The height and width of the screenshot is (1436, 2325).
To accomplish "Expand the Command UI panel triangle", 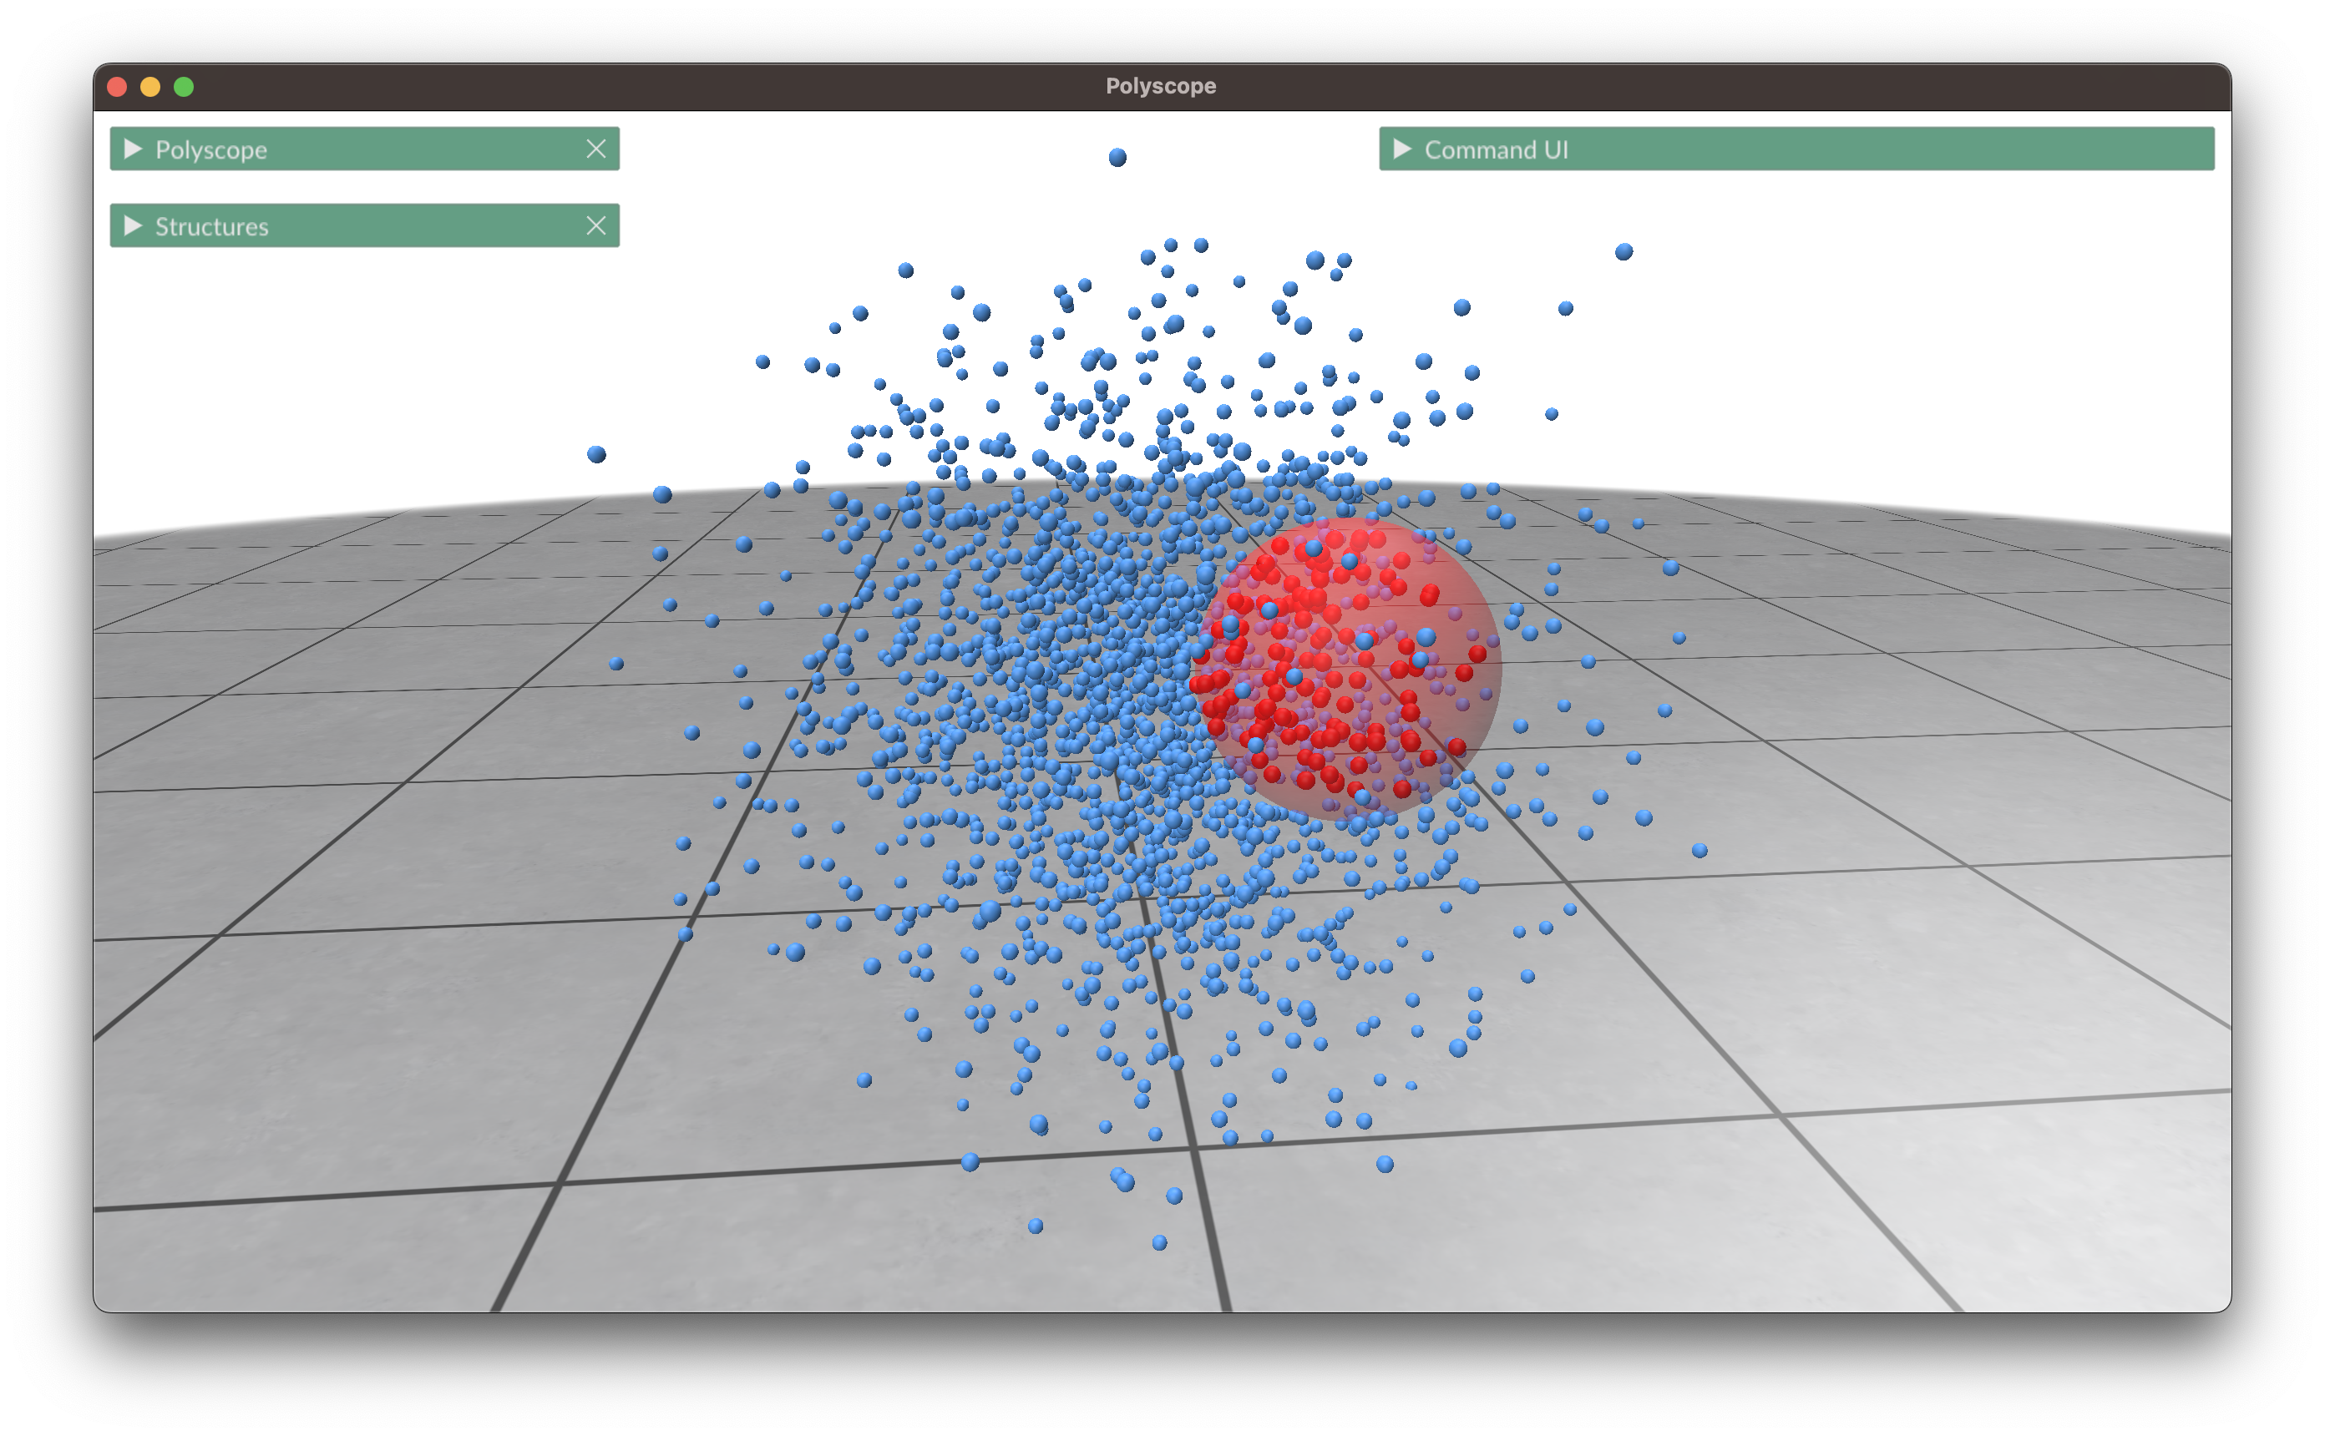I will (1402, 149).
